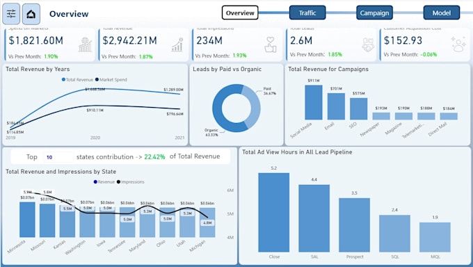Select the Email campaign bar
The image size is (473, 267).
336,106
